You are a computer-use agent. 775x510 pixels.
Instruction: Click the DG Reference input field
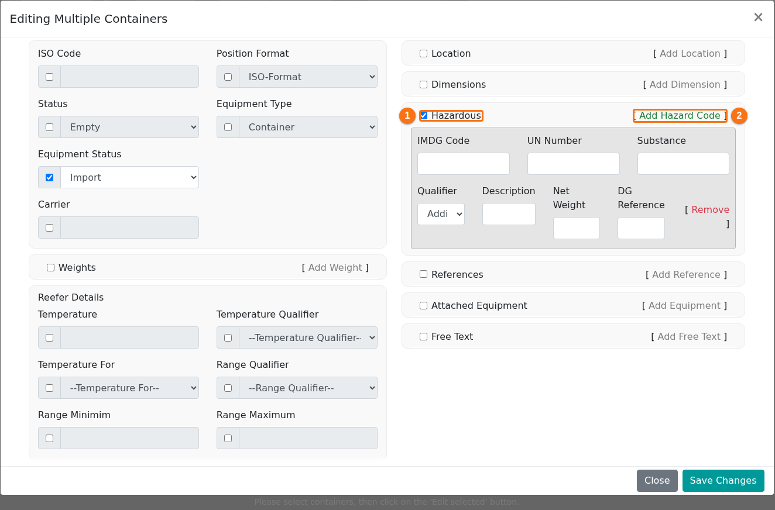click(641, 228)
